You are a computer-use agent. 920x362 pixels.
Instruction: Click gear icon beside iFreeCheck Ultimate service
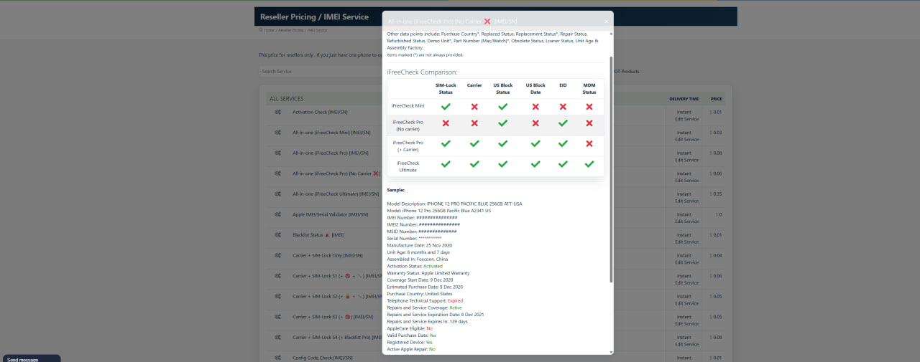click(x=277, y=194)
